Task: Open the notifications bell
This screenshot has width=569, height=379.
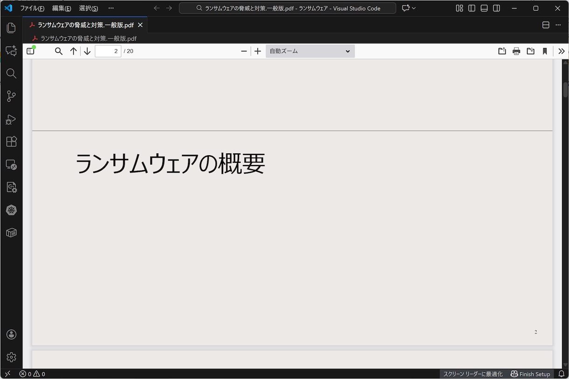Action: pyautogui.click(x=562, y=374)
